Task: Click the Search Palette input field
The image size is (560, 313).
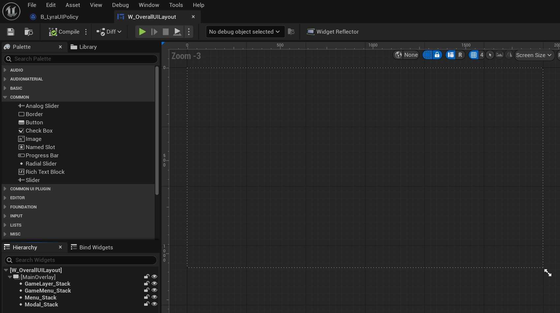Action: click(81, 59)
